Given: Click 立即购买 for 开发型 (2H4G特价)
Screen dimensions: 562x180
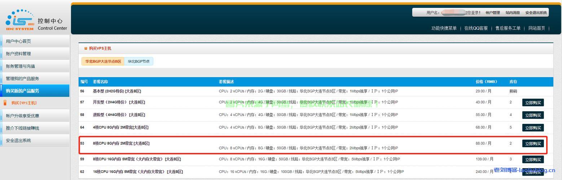Looking at the screenshot, I should pos(533,103).
